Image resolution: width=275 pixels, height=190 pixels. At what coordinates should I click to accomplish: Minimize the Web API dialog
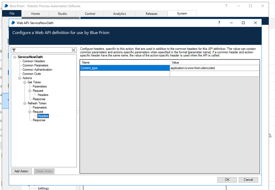[231, 23]
